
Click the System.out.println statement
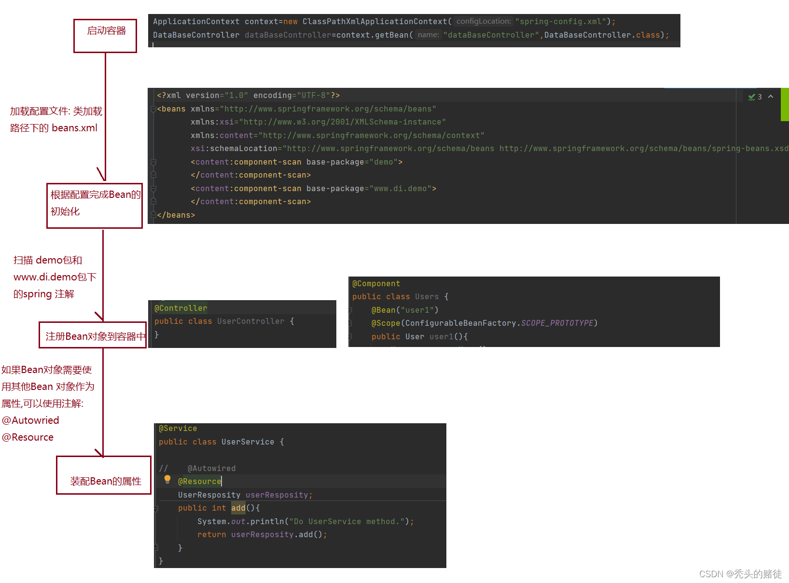click(305, 522)
